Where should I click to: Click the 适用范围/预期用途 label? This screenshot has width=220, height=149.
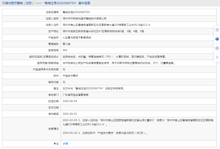[48, 63]
